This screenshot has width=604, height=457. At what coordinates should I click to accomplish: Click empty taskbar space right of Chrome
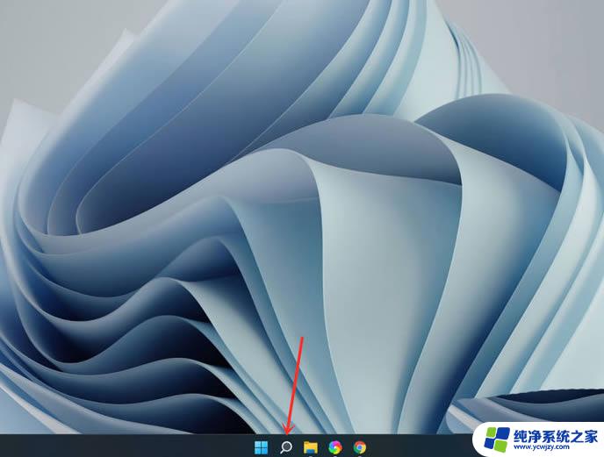click(x=413, y=446)
